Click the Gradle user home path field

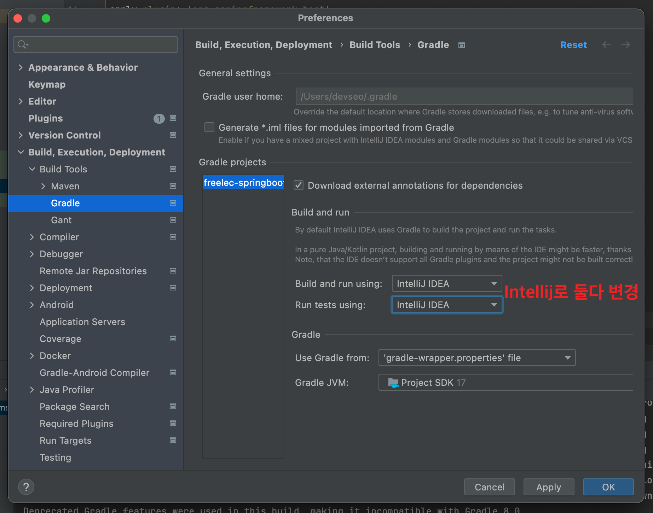point(464,96)
